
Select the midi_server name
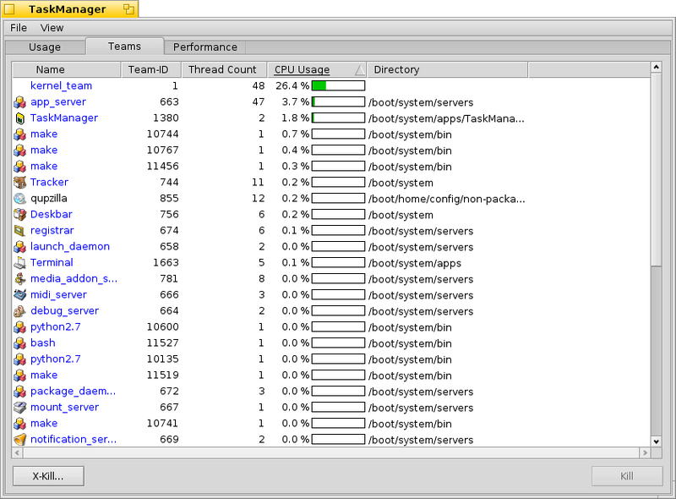pyautogui.click(x=58, y=295)
